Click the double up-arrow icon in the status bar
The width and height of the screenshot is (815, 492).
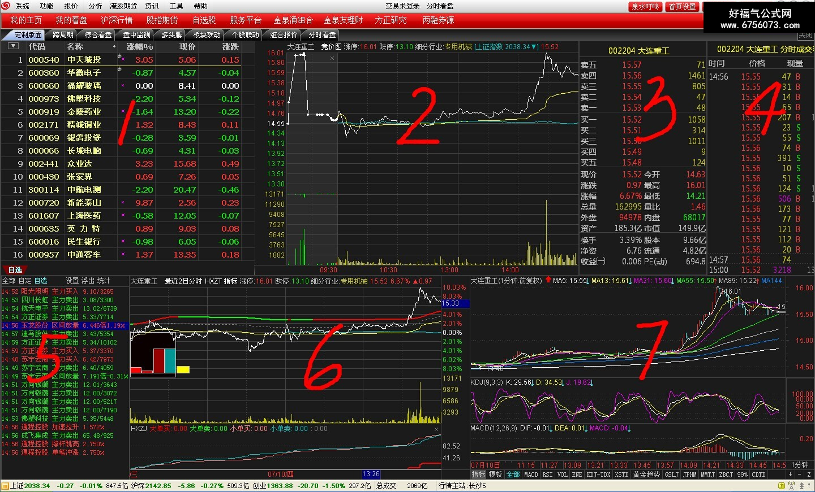801,486
